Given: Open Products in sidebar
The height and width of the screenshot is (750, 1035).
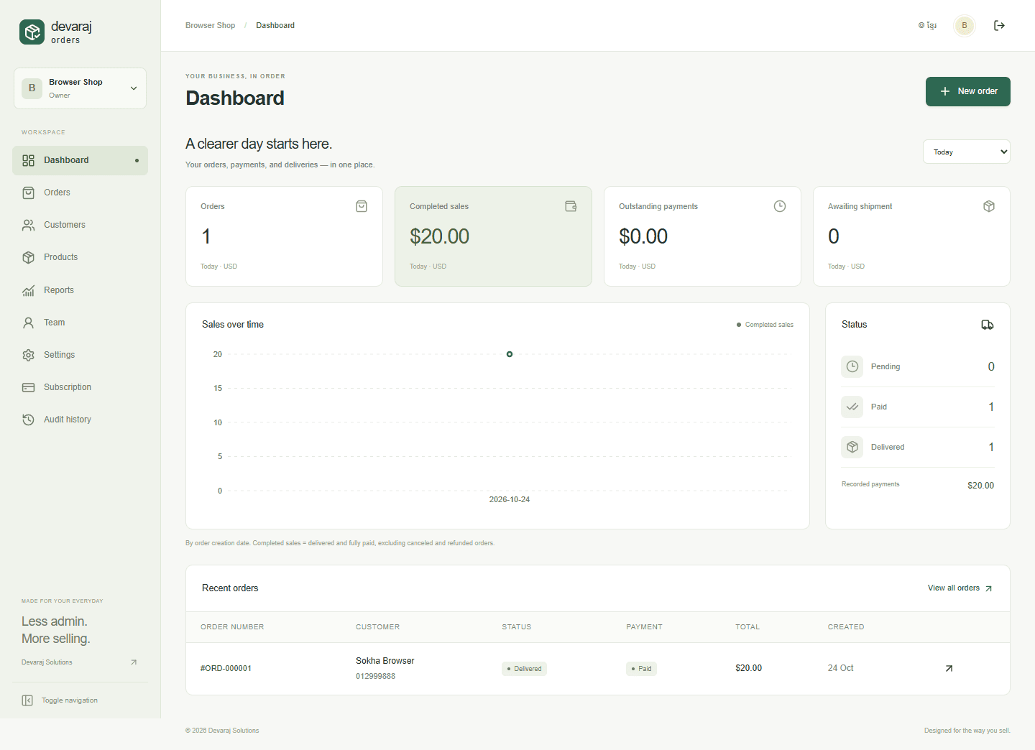Looking at the screenshot, I should coord(80,257).
